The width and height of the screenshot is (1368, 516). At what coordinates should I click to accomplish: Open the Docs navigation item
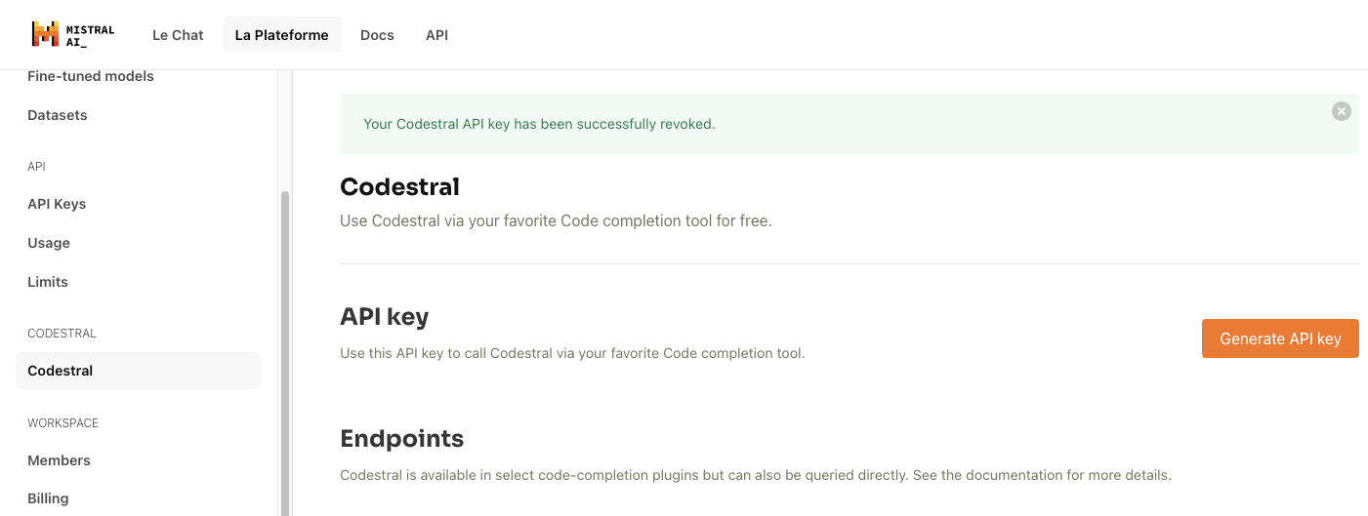pyautogui.click(x=377, y=35)
